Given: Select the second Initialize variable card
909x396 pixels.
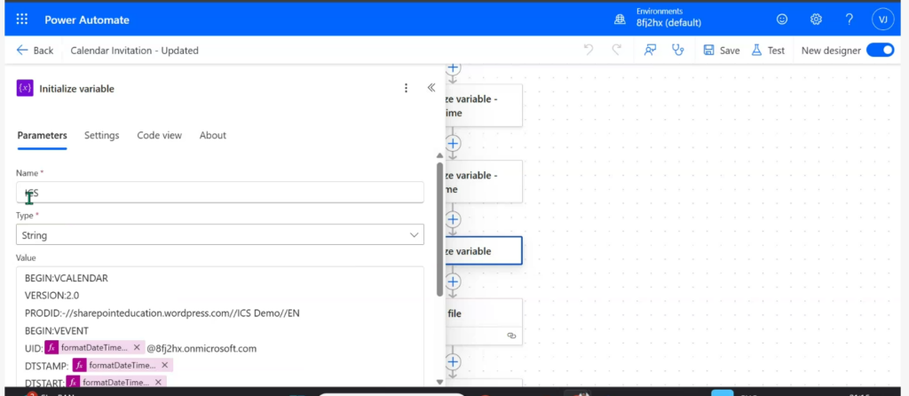Looking at the screenshot, I should 484,182.
